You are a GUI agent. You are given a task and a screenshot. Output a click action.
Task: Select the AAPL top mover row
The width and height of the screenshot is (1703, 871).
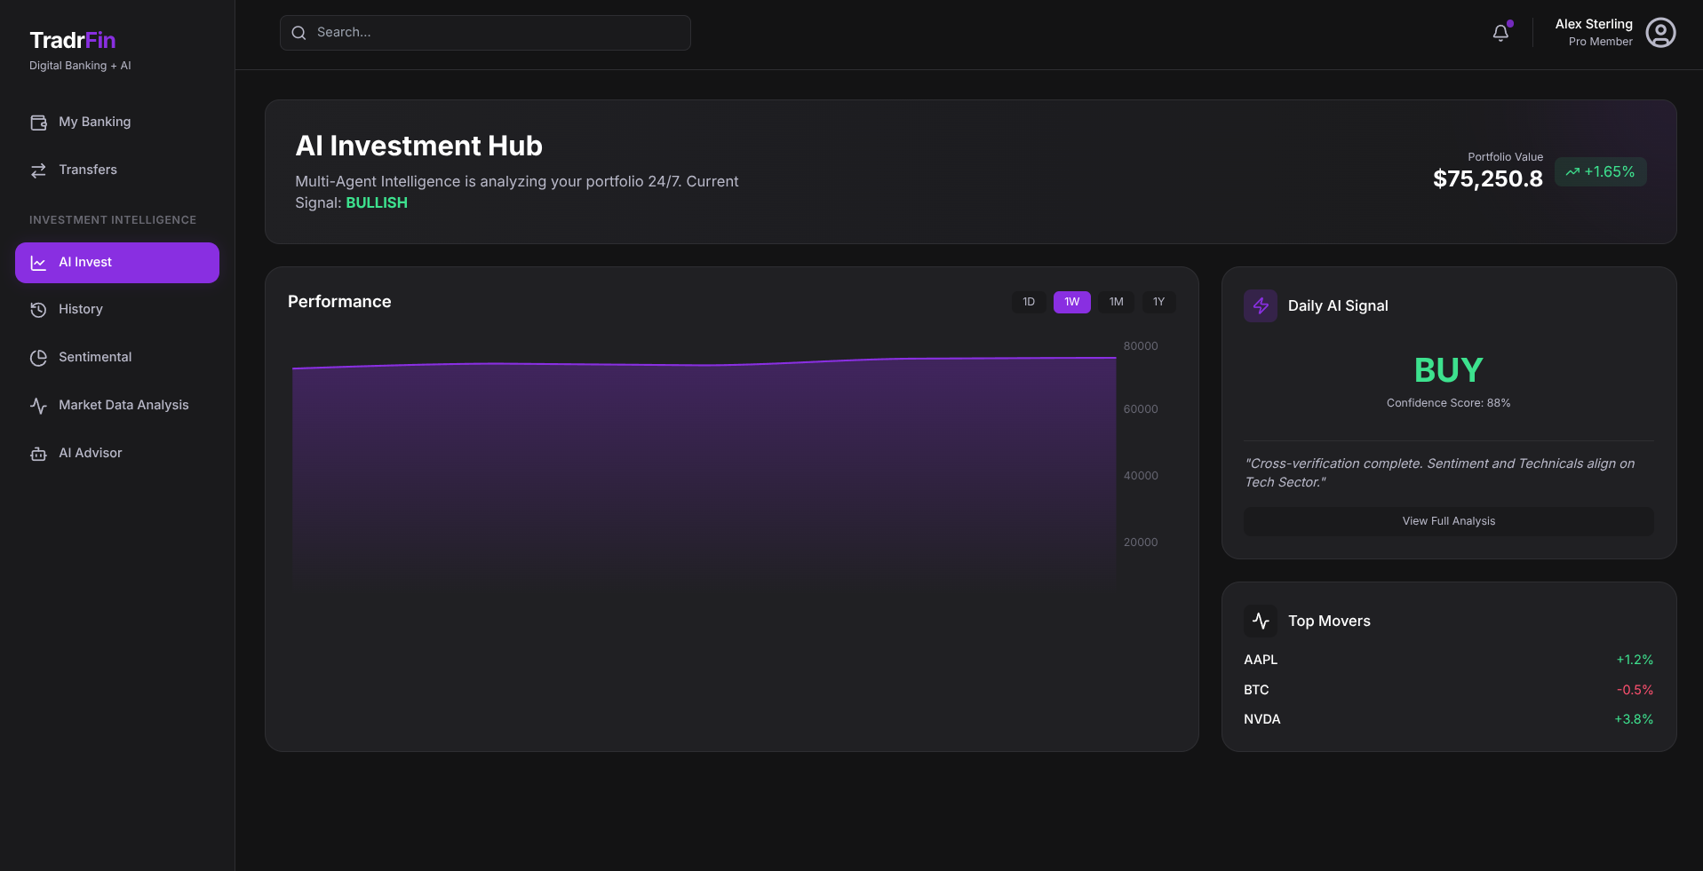tap(1449, 661)
